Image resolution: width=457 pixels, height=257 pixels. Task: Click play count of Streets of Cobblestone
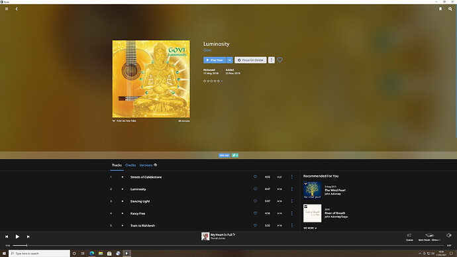[x=279, y=177]
